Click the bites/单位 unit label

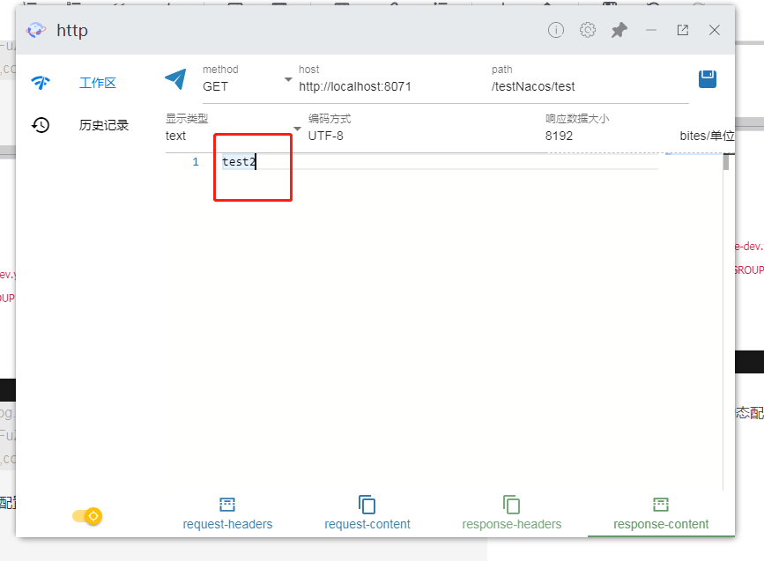click(707, 136)
